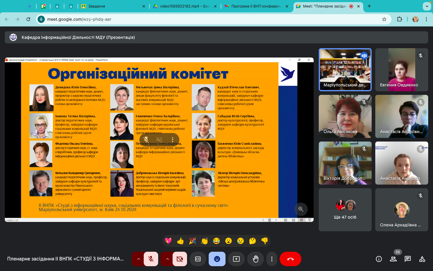433x271 pixels.
Task: Click the present screen share button
Action: [236, 259]
